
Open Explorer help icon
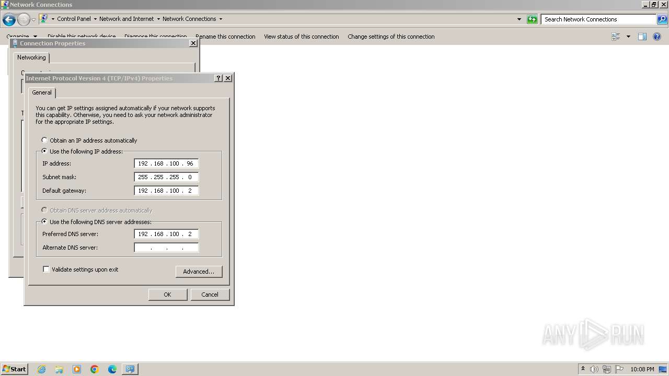[x=658, y=37]
